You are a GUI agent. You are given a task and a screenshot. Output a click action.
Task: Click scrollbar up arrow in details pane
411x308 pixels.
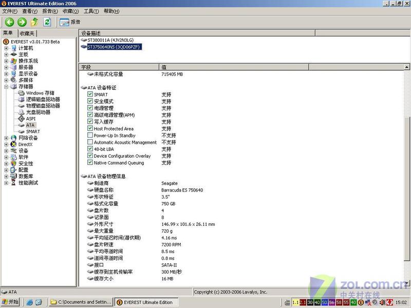point(406,67)
